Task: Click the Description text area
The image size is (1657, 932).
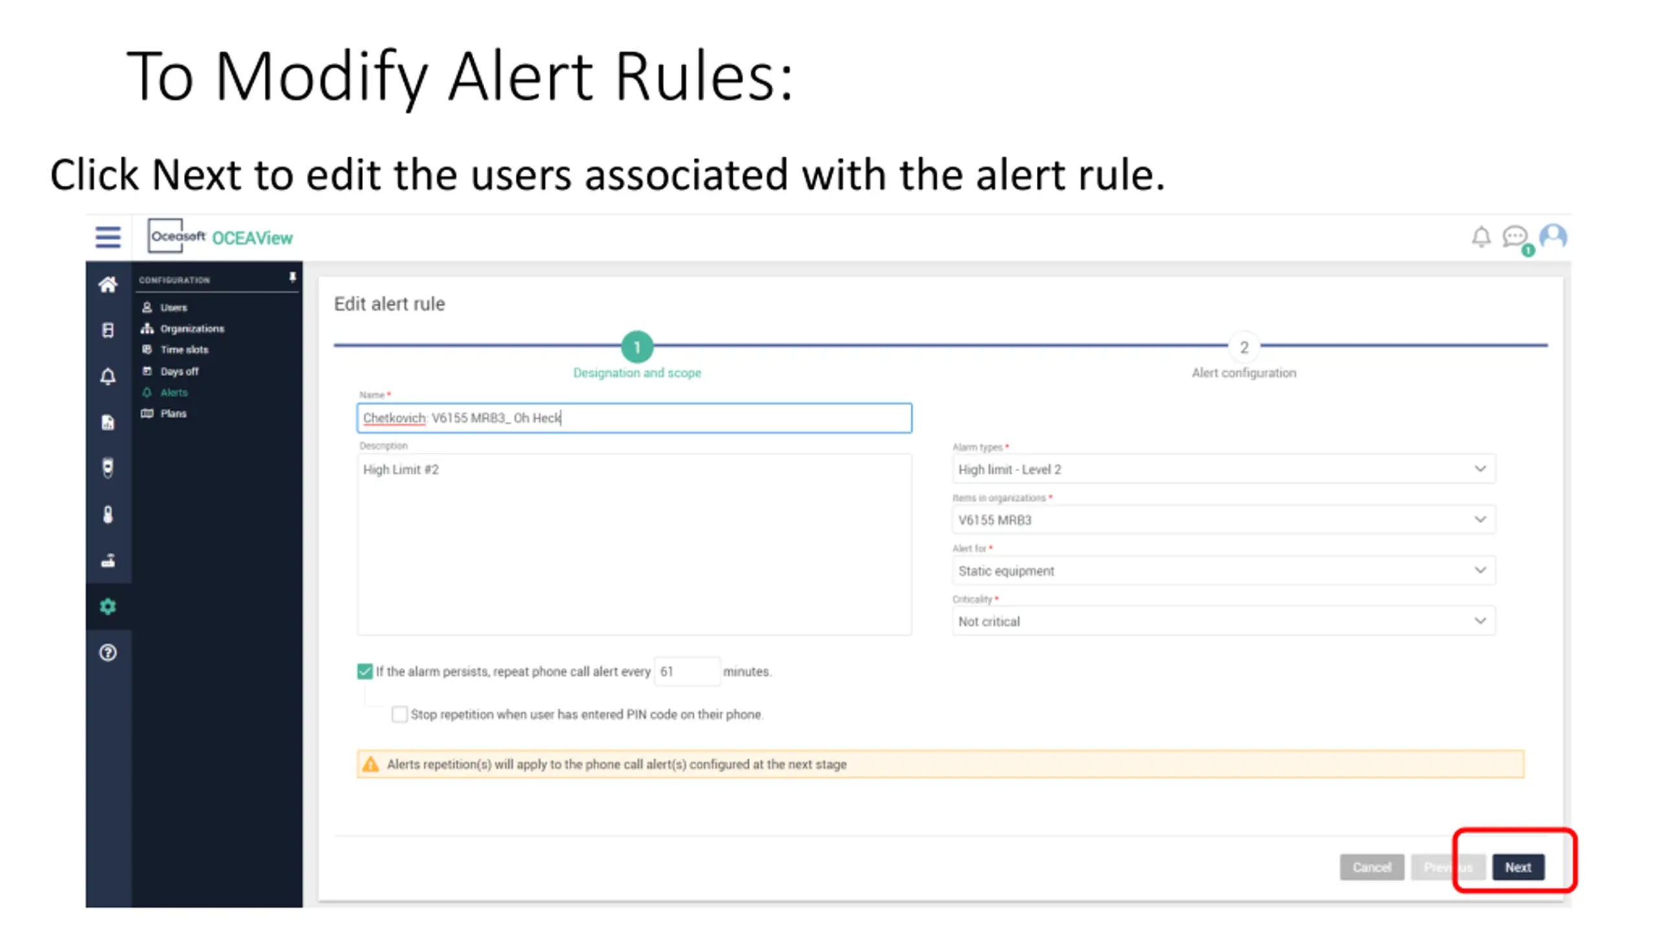Action: [x=634, y=544]
